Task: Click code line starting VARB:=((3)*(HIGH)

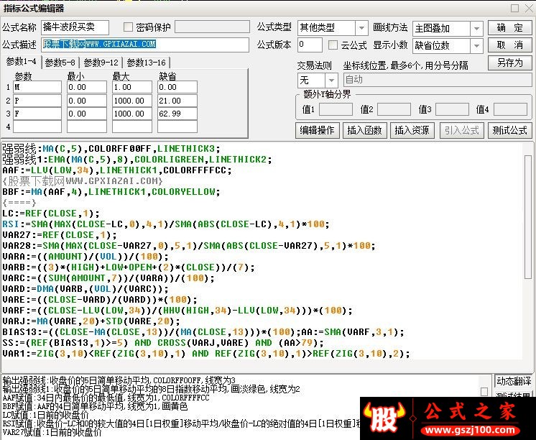Action: [129, 267]
